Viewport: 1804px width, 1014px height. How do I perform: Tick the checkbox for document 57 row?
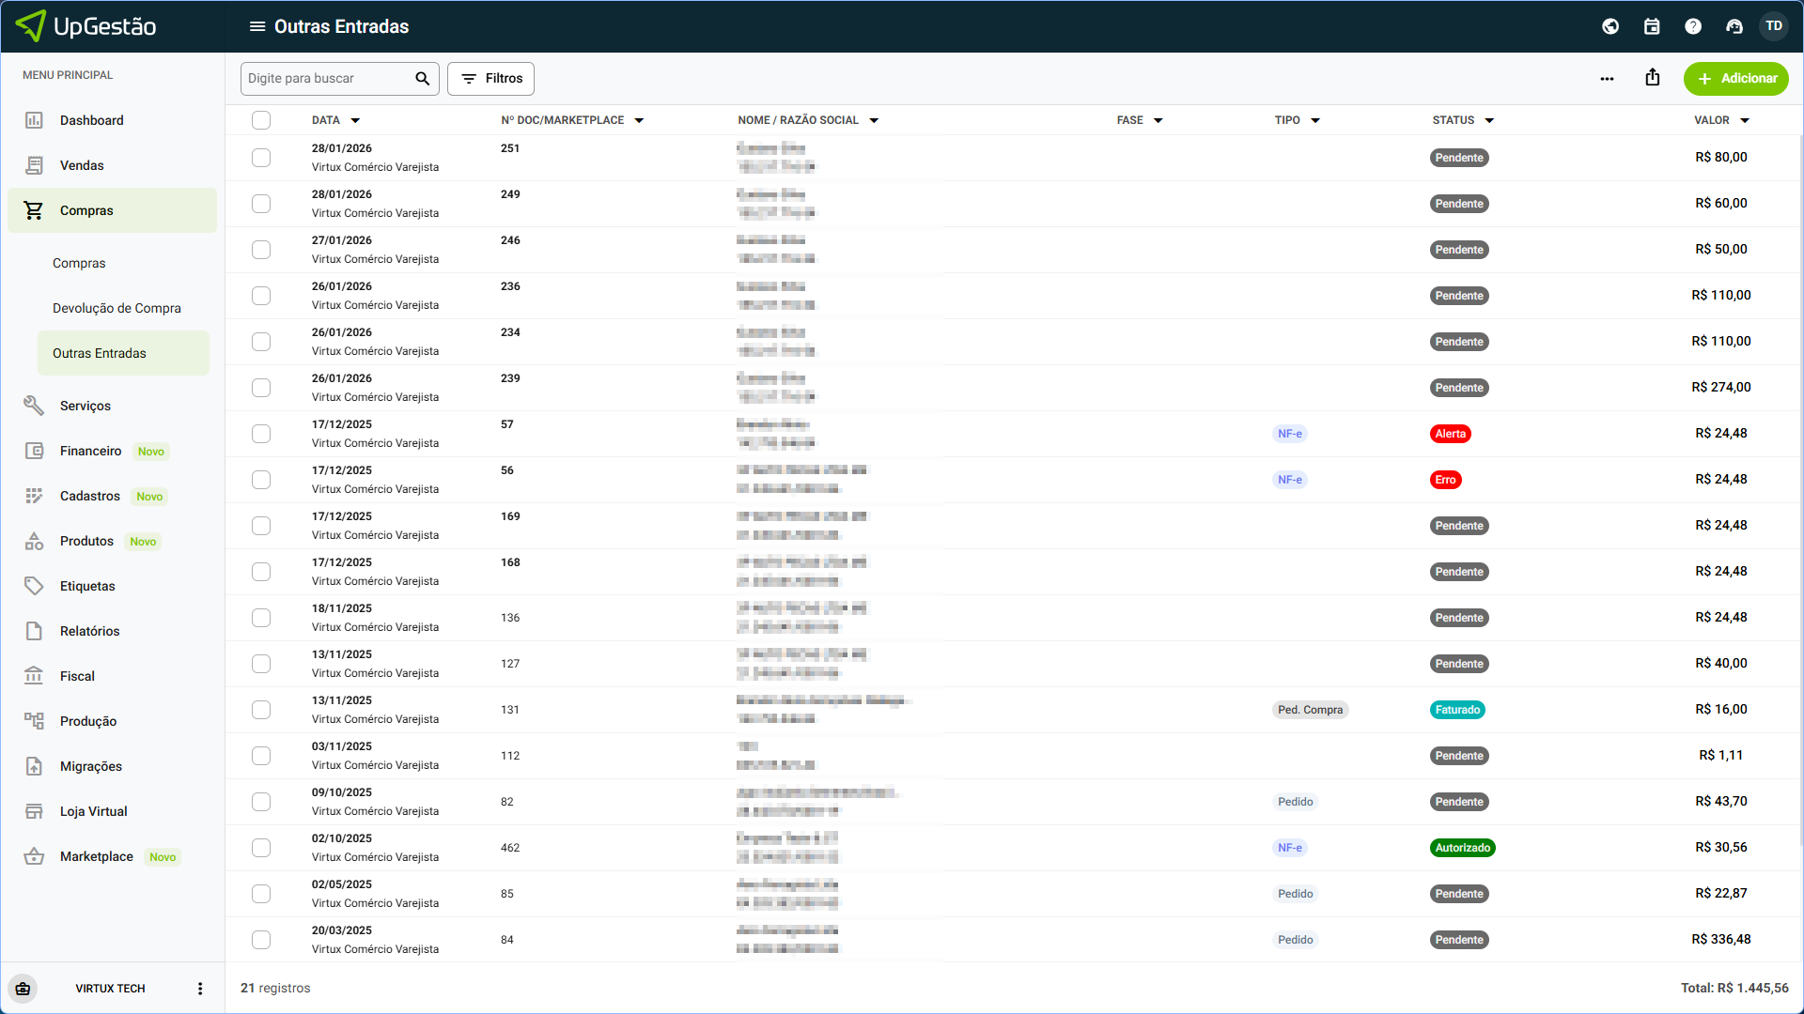pyautogui.click(x=261, y=434)
